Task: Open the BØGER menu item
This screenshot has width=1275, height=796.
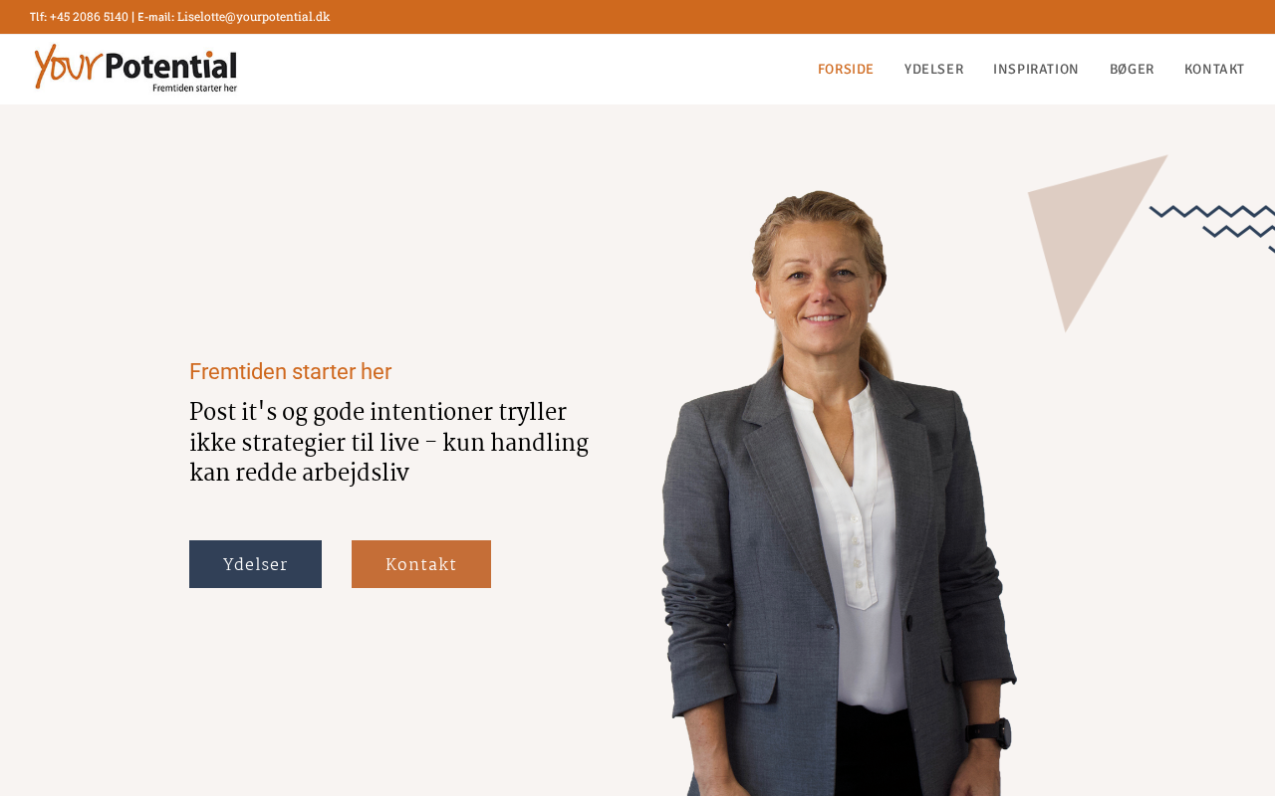Action: pyautogui.click(x=1132, y=70)
